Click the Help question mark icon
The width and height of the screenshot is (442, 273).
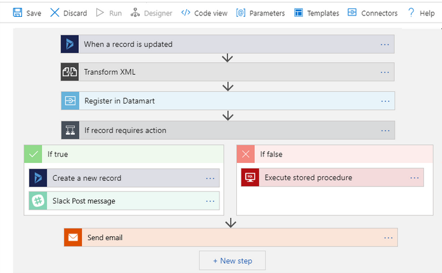coord(411,13)
